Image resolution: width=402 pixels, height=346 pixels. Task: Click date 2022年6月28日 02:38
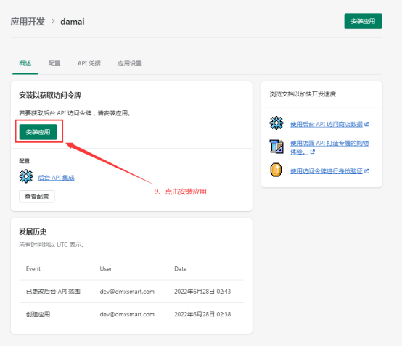202,314
